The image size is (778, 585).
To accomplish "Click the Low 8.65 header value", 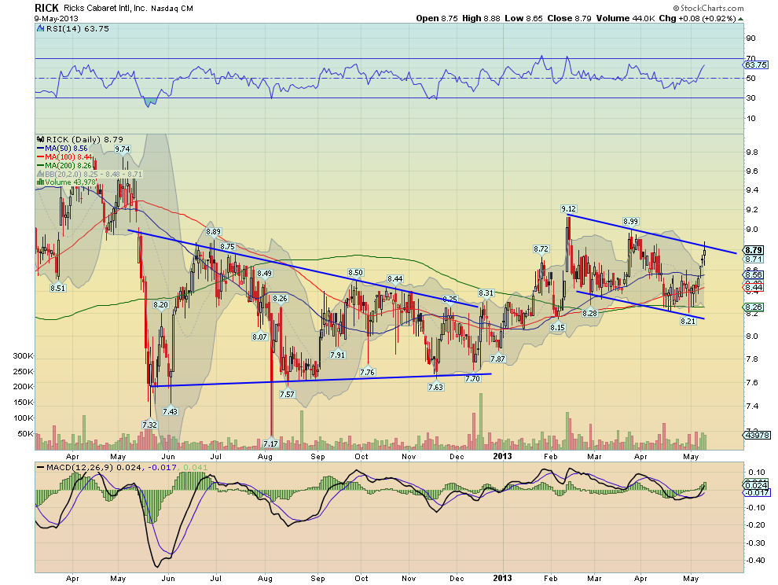I will (x=524, y=18).
